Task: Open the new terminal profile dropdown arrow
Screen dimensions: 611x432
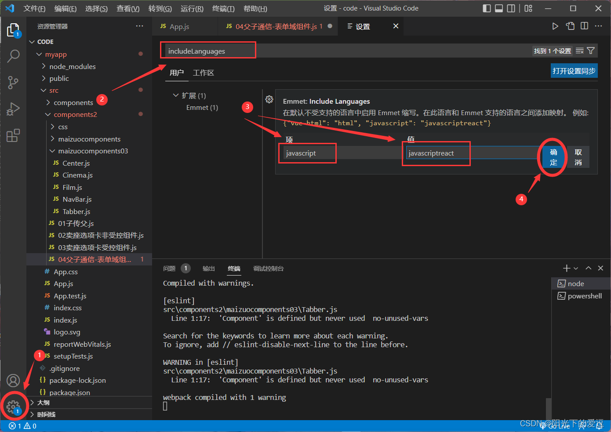Action: pyautogui.click(x=576, y=269)
